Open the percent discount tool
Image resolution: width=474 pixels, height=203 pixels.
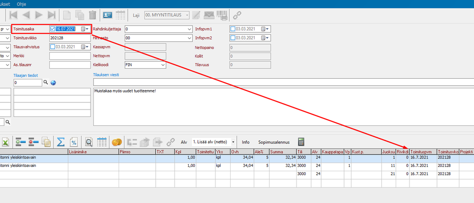point(74,141)
